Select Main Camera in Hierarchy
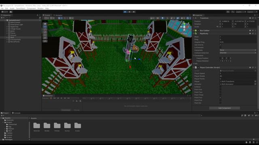 click(15, 23)
